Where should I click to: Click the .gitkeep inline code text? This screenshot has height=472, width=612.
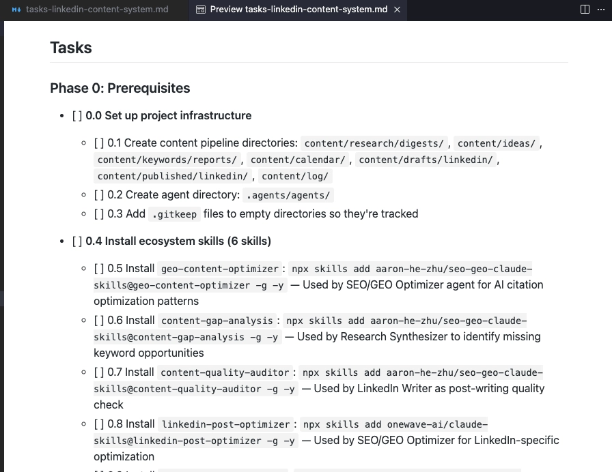coord(174,214)
